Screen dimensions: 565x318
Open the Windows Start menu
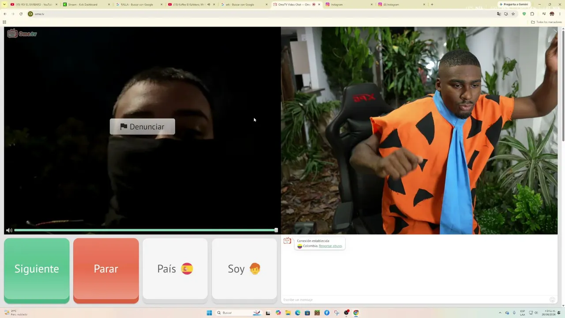(x=209, y=313)
